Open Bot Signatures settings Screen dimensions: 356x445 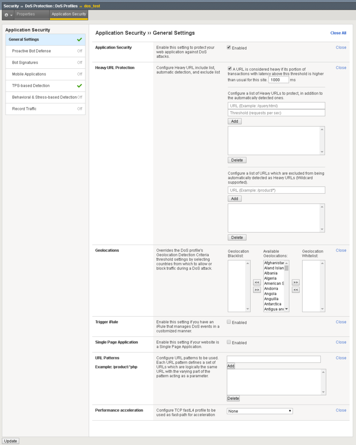[x=46, y=63]
